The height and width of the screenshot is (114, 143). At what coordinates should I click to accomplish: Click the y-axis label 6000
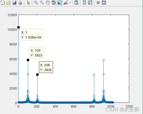click(13, 59)
